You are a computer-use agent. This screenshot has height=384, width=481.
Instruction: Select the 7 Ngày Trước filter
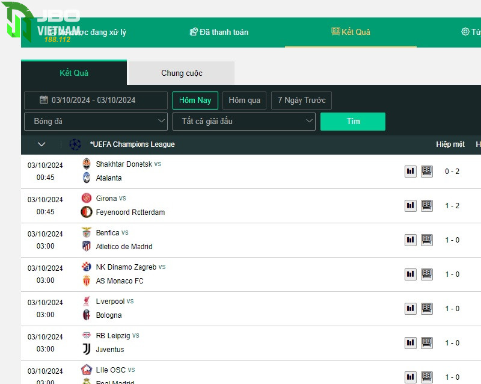pos(302,100)
